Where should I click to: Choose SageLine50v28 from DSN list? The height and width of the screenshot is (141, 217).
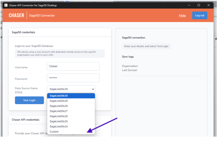71,106
